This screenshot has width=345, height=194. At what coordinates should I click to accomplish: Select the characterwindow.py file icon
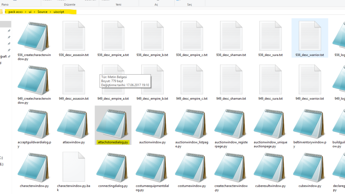[33, 168]
